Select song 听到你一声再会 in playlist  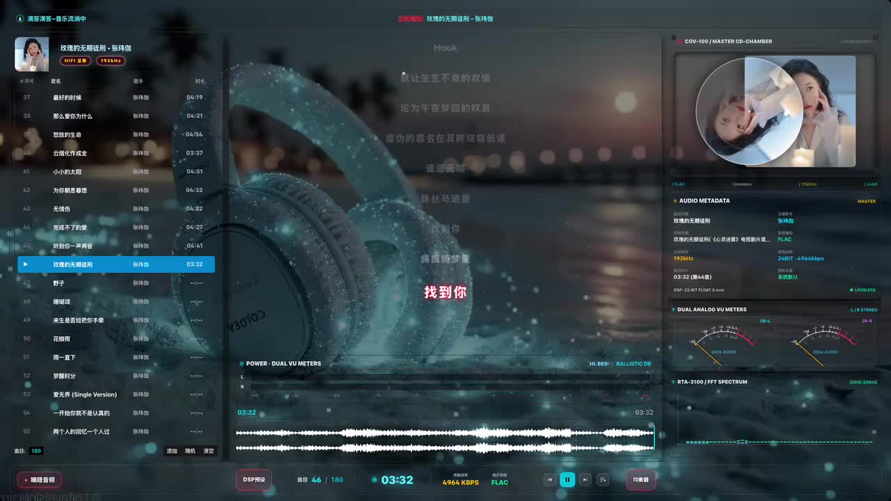click(x=116, y=246)
